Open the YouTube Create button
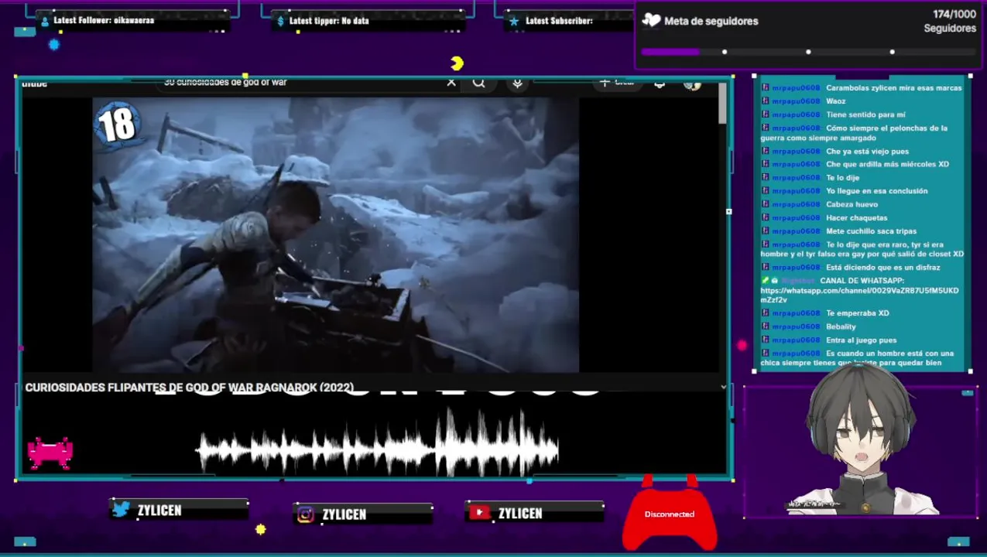Screen dimensions: 987x557 click(617, 82)
